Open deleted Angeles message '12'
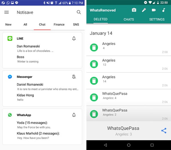This screenshot has height=150, width=171. pos(129,64)
